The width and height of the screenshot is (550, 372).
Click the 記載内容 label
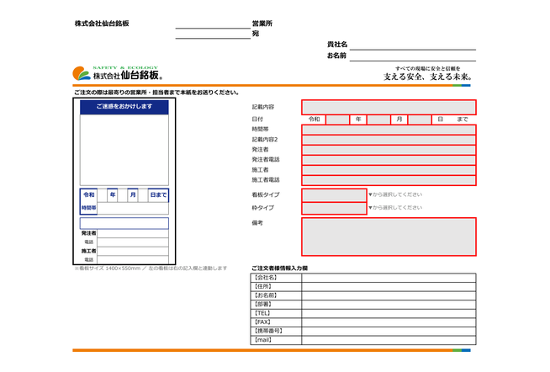click(263, 107)
